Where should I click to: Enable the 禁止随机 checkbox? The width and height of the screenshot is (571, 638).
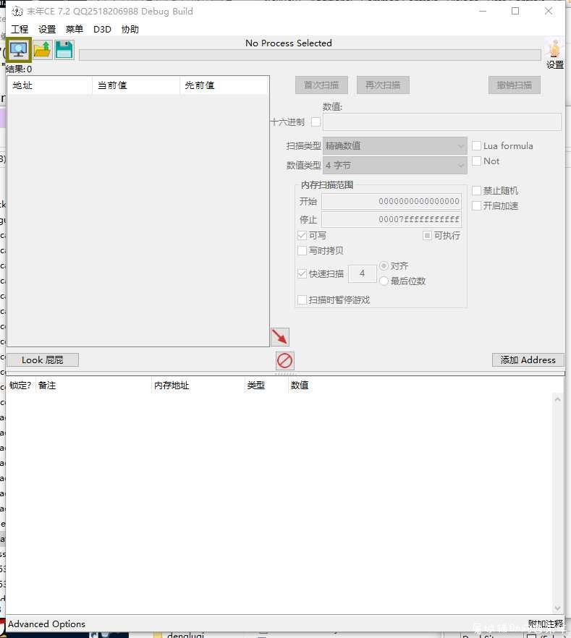pos(476,190)
